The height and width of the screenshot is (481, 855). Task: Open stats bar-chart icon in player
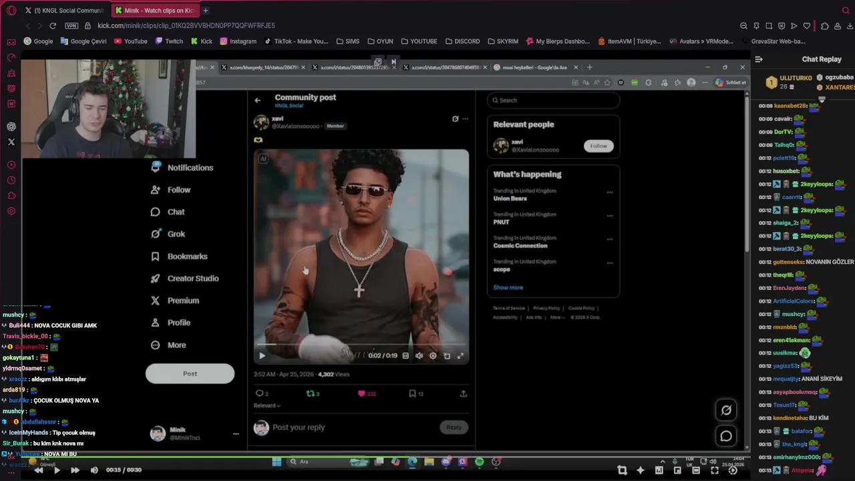tap(659, 470)
